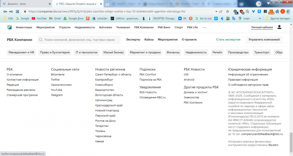The height and width of the screenshot is (156, 293).
Task: Click the orange profile avatar icon
Action: 283,11
